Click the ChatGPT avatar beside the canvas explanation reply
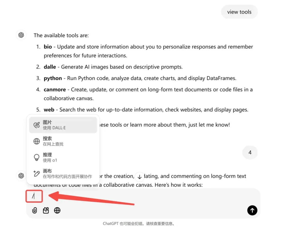Viewport: 282px width, 227px height. (x=21, y=175)
